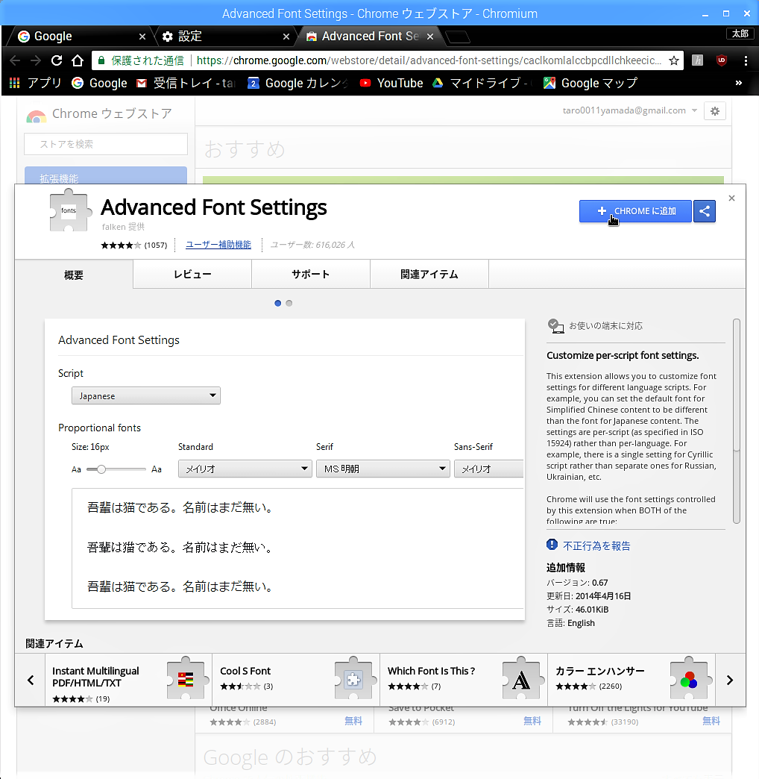Click the 拡張機能 sidebar category
The image size is (759, 779).
106,176
